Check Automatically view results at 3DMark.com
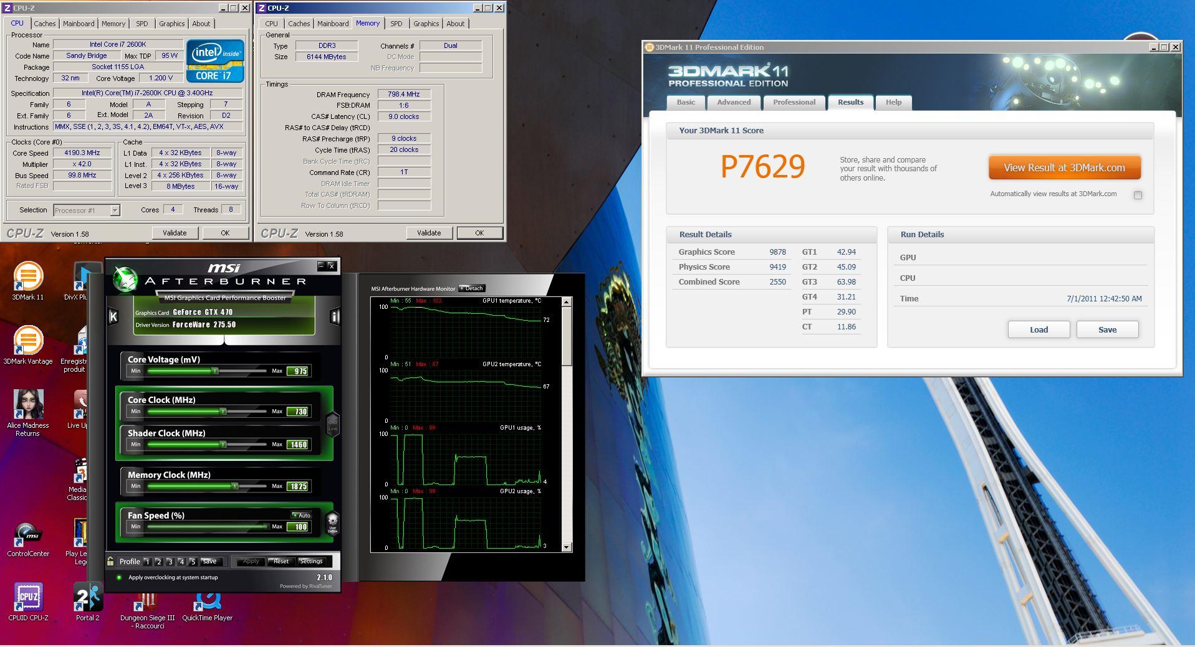The height and width of the screenshot is (647, 1195). point(1138,195)
